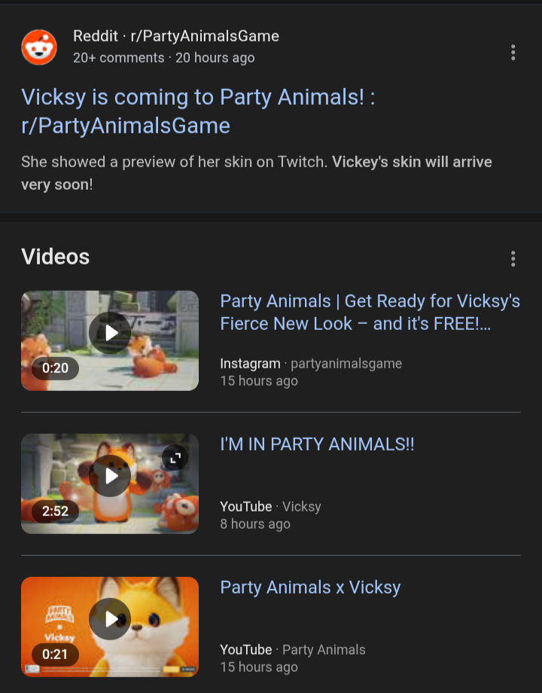Image resolution: width=542 pixels, height=693 pixels.
Task: Play the 0:20 Instagram video
Action: pyautogui.click(x=110, y=333)
